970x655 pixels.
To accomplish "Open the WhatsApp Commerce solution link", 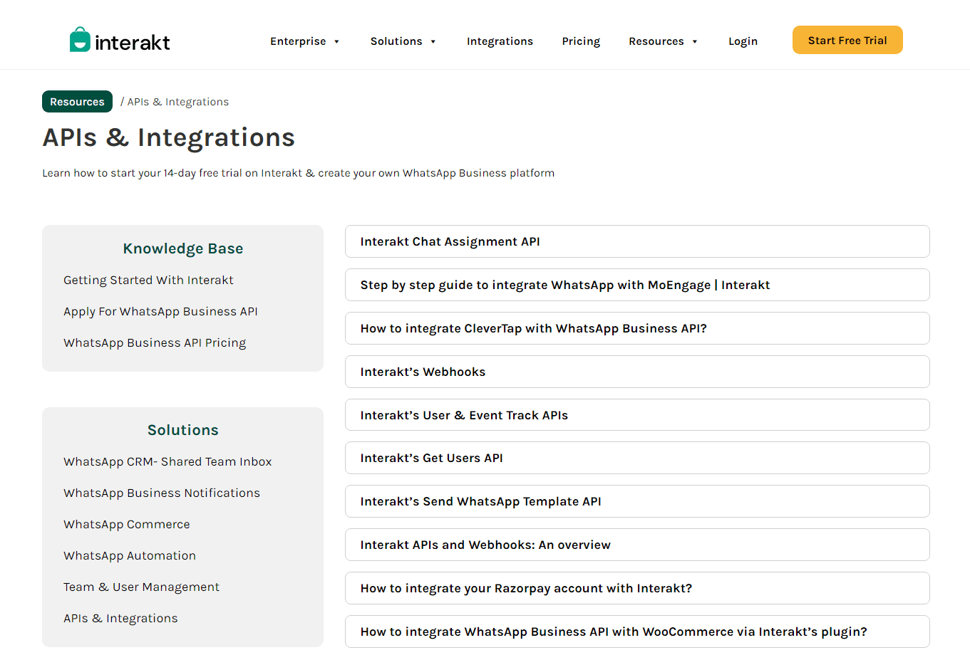I will tap(126, 524).
